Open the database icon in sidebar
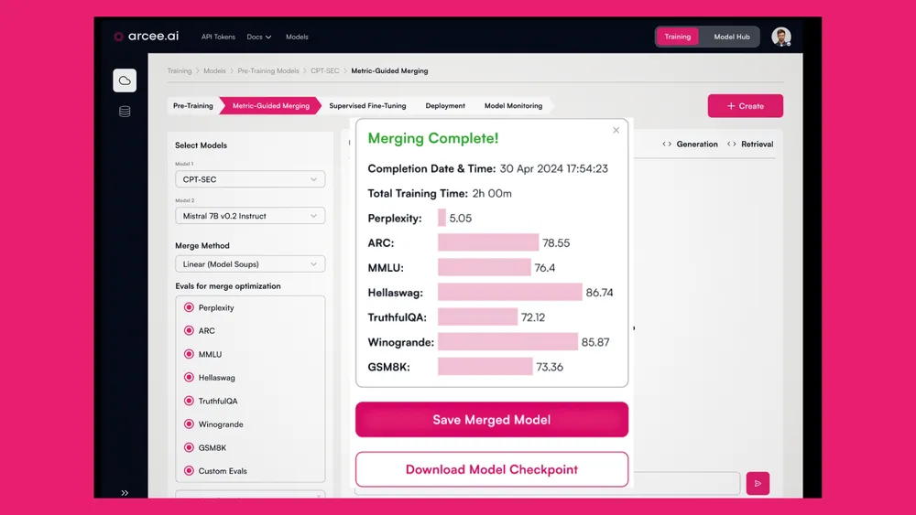The width and height of the screenshot is (916, 515). point(125,112)
